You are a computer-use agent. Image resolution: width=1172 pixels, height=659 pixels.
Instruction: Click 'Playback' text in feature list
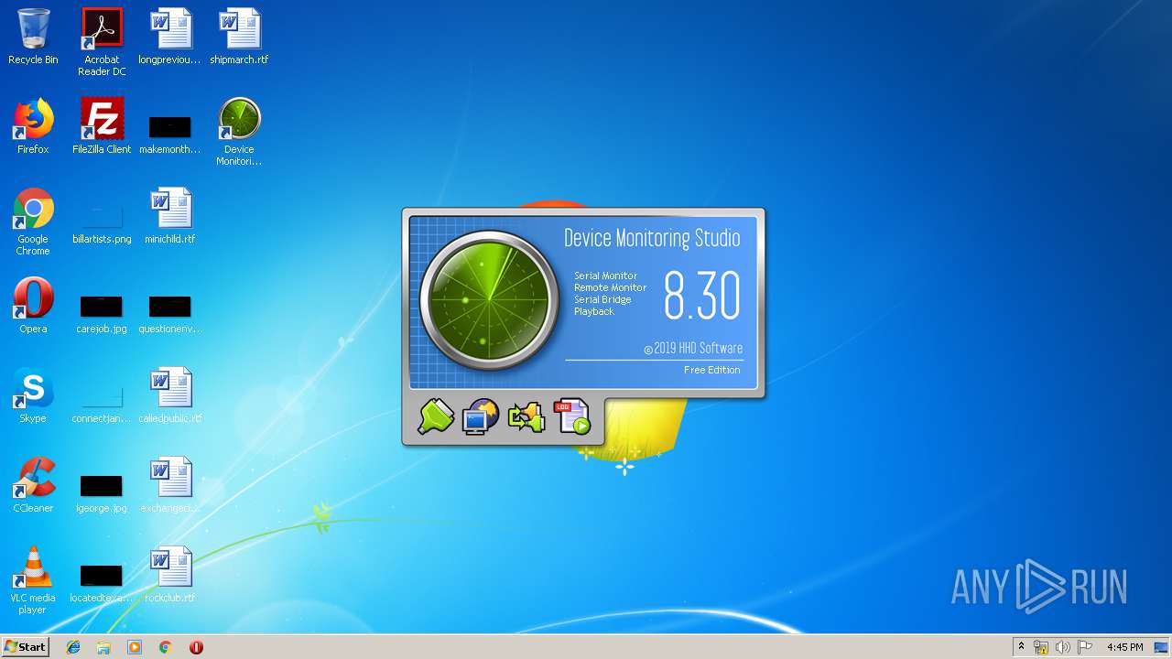(594, 311)
